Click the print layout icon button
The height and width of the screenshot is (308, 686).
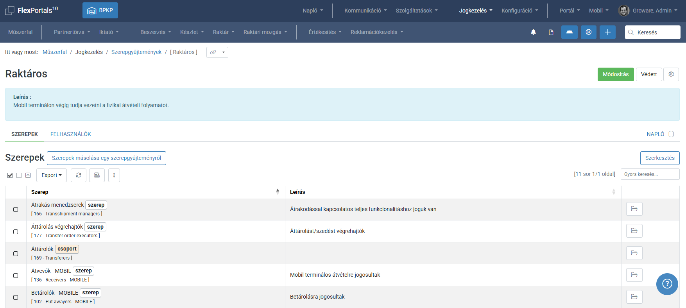coord(97,175)
